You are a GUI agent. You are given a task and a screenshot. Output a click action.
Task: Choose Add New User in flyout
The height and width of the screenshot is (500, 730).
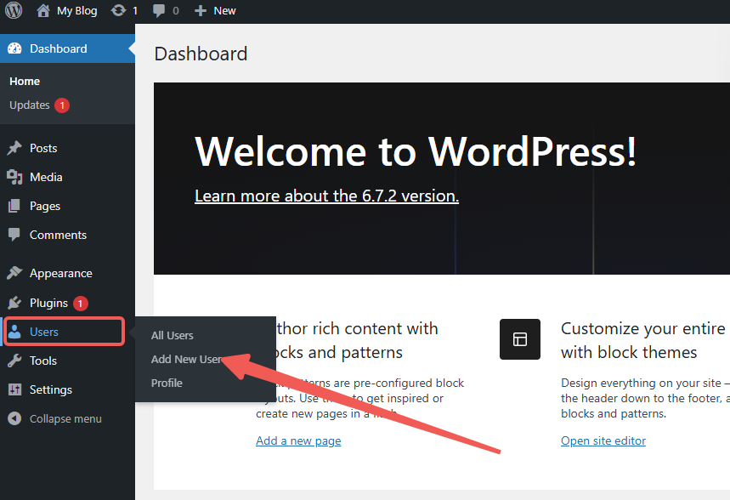186,360
